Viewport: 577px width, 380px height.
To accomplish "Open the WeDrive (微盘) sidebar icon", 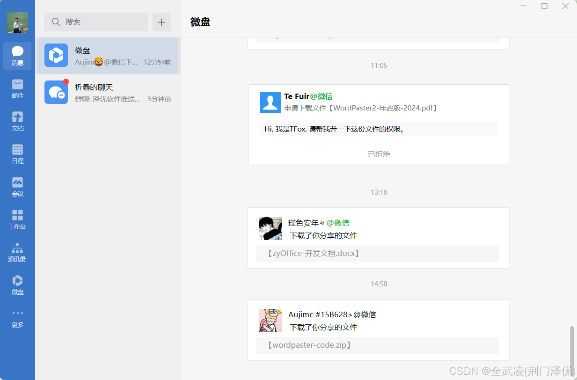I will [x=17, y=285].
